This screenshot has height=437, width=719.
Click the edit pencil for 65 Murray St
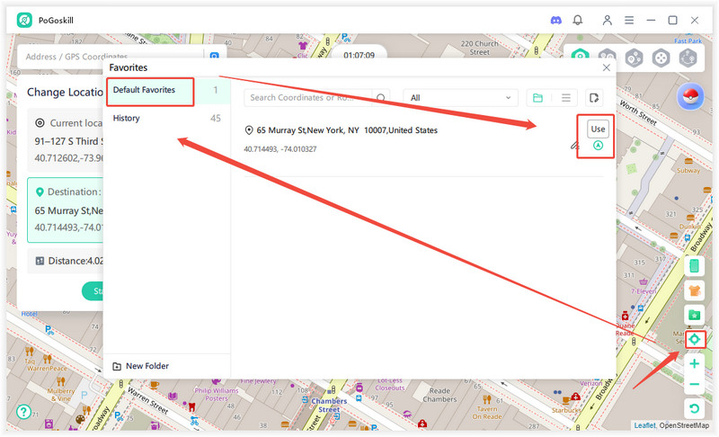(574, 146)
